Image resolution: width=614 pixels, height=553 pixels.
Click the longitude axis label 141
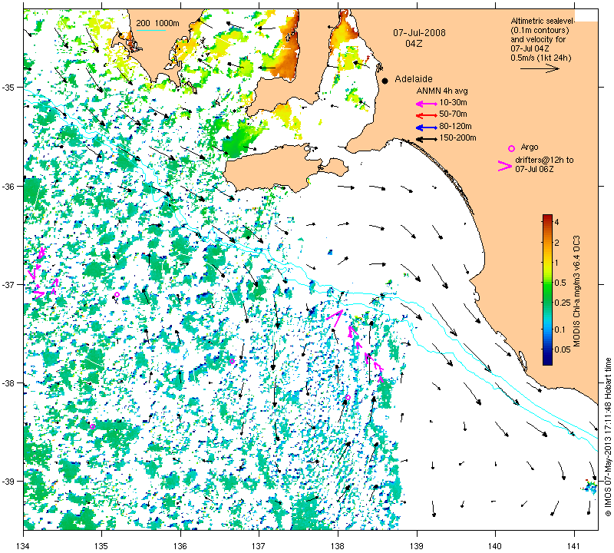coord(574,545)
